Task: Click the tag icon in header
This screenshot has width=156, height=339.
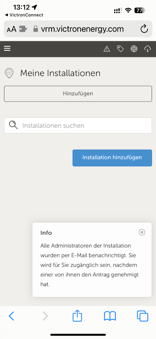Action: [x=120, y=49]
